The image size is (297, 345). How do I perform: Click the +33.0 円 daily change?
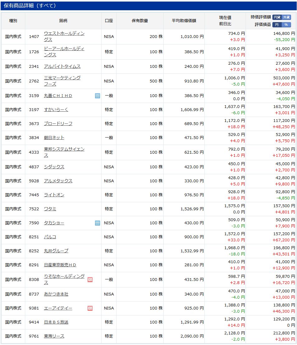point(236,240)
